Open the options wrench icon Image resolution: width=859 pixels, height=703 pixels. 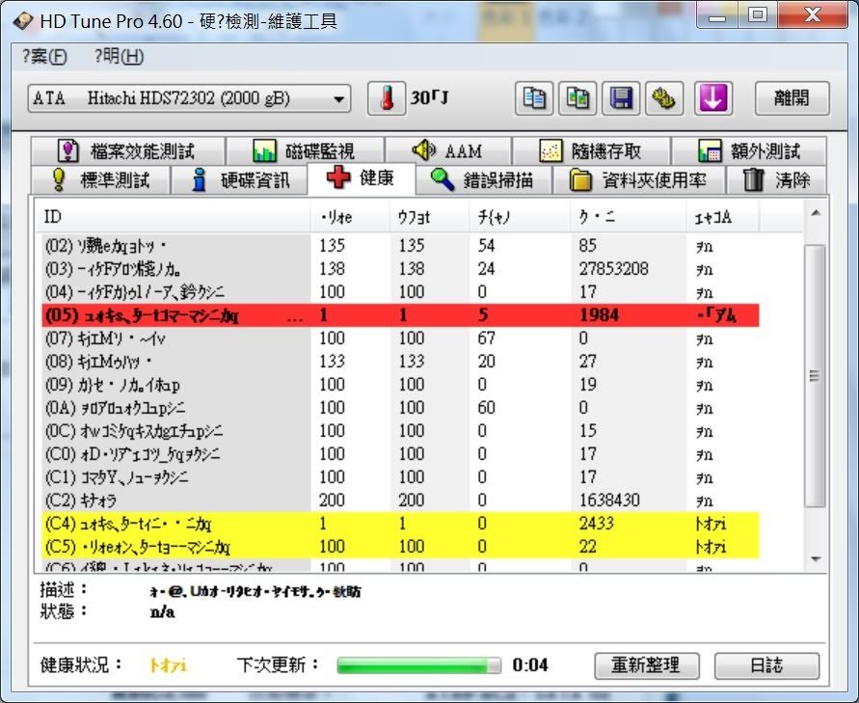coord(664,98)
